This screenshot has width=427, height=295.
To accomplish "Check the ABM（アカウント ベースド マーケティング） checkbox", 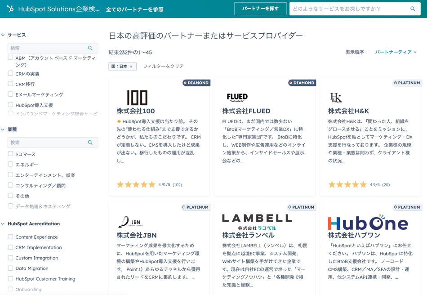I will point(10,58).
